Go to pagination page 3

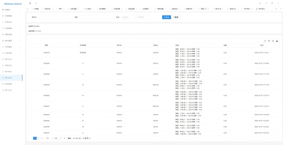coord(42,138)
